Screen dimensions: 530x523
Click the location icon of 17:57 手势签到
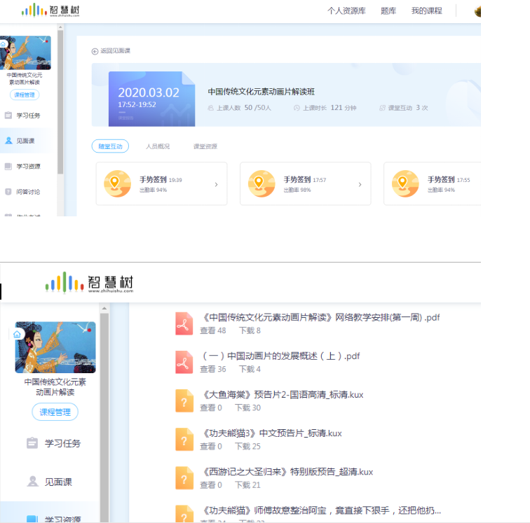[261, 183]
